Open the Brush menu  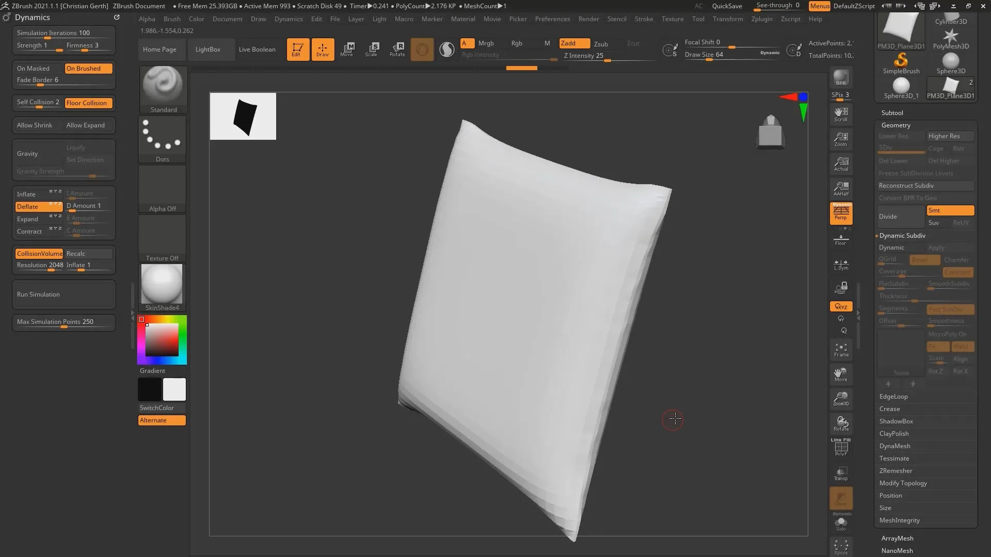(x=172, y=19)
